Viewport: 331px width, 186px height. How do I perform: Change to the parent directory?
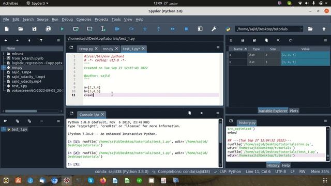(324, 29)
